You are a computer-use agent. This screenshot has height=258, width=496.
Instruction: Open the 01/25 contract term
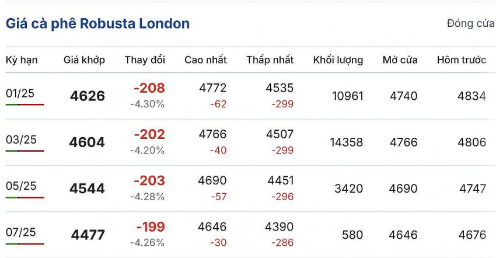pyautogui.click(x=21, y=93)
